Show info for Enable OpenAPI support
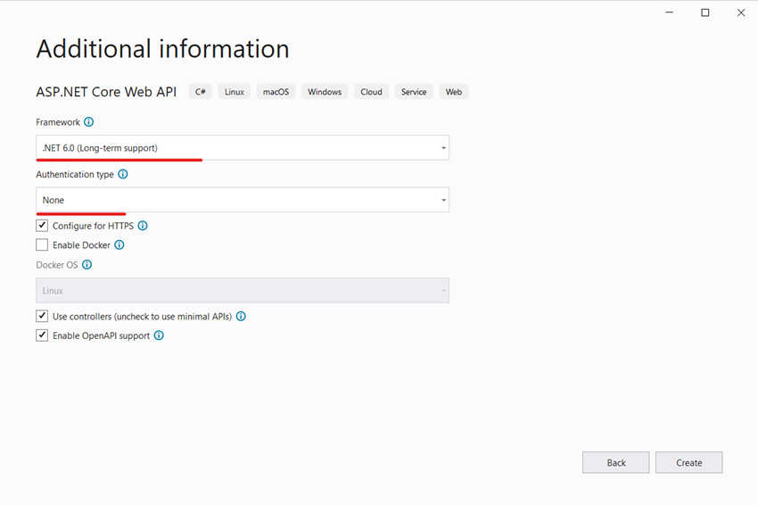This screenshot has height=505, width=758. [x=159, y=335]
